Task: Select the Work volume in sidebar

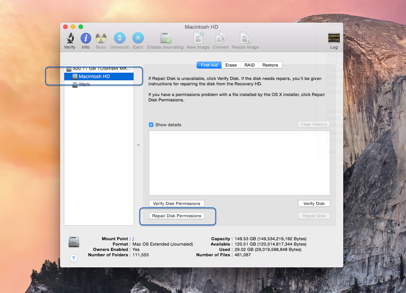Action: click(x=99, y=85)
